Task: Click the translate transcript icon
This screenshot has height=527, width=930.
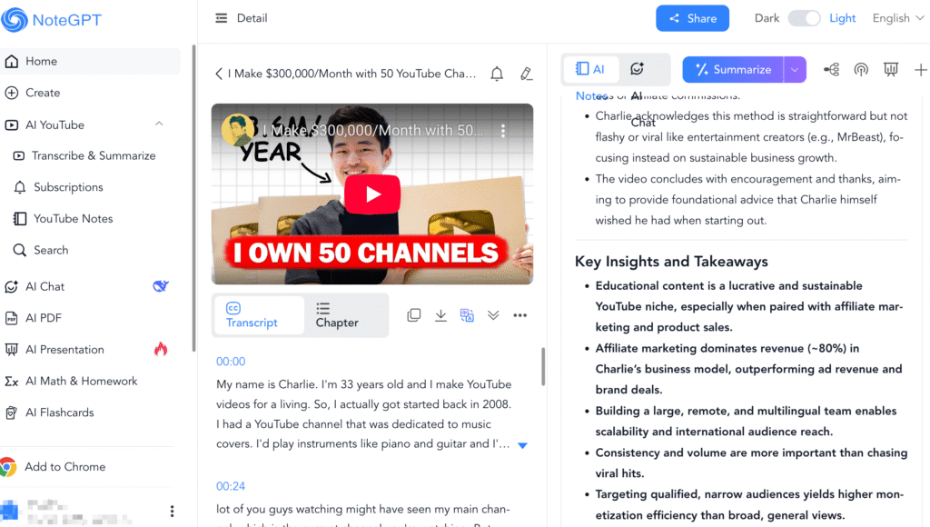Action: click(467, 315)
